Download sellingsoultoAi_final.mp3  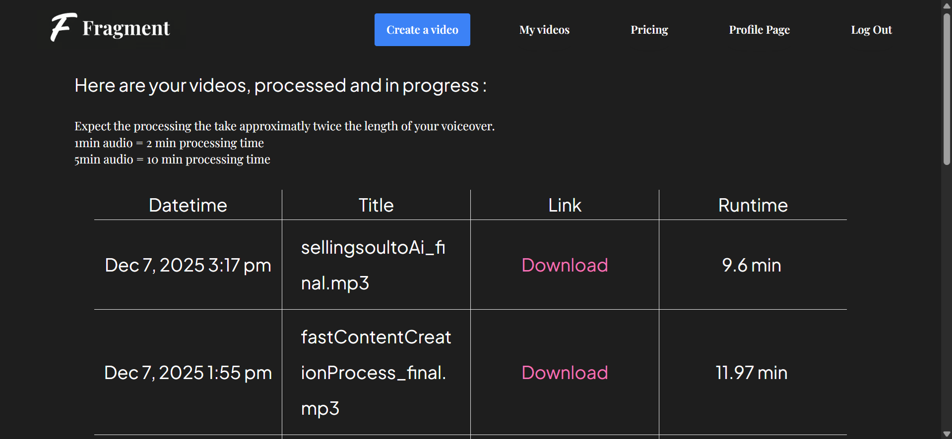(564, 265)
